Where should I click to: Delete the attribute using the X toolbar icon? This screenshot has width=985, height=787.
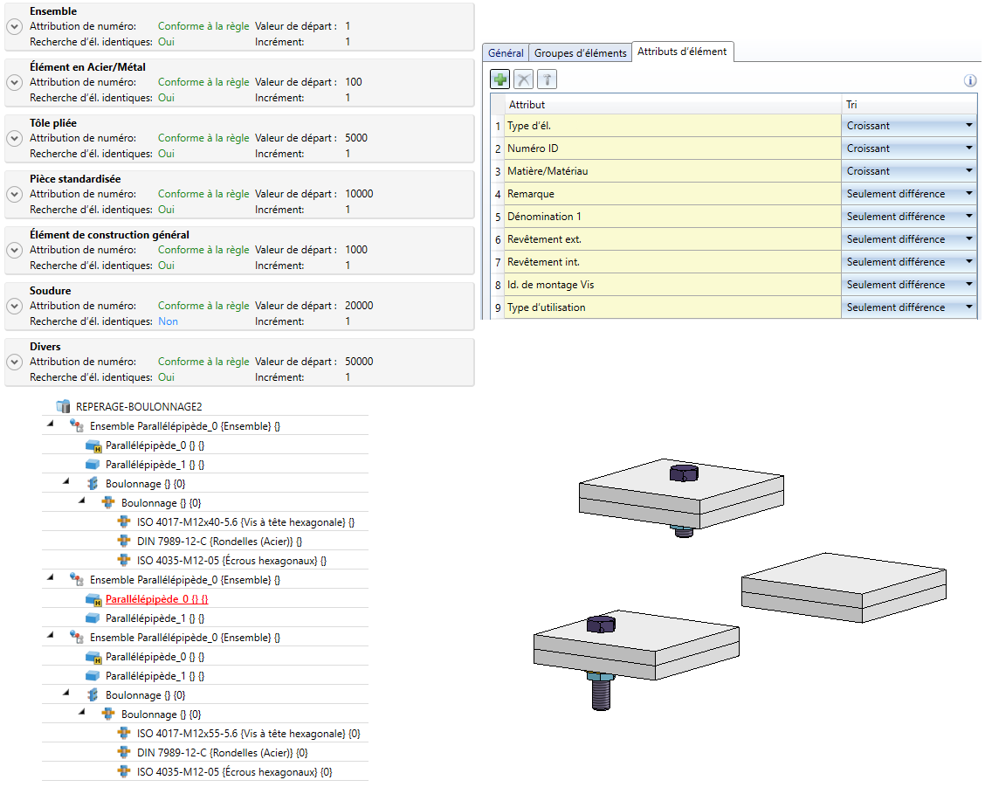pos(523,79)
